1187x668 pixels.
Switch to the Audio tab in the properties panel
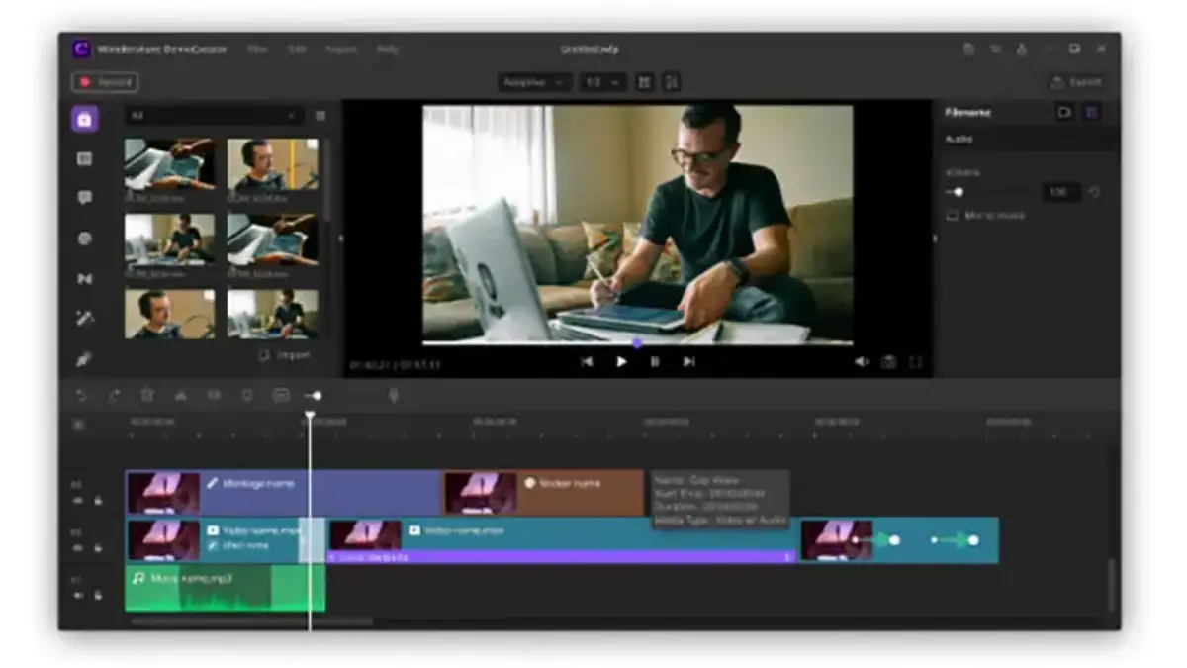click(x=958, y=139)
